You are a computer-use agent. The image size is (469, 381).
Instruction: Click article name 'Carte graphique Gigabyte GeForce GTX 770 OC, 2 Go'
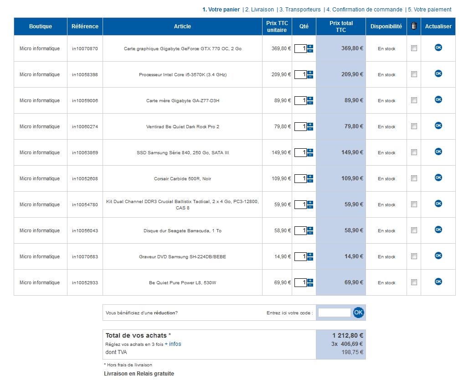click(183, 48)
